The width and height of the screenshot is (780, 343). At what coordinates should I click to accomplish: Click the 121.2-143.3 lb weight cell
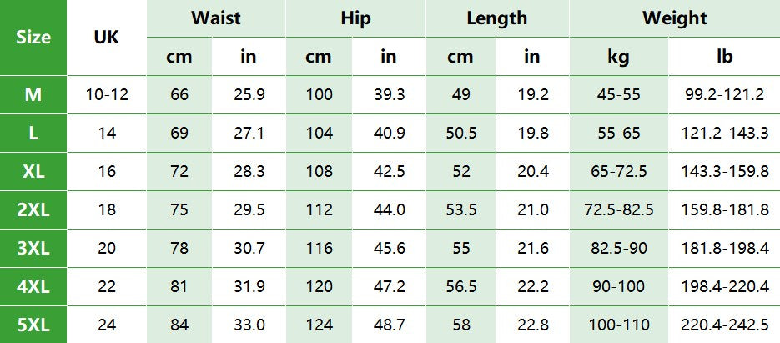pos(724,134)
